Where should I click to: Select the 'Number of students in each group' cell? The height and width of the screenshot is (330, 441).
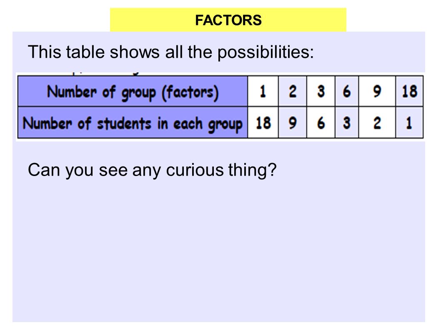pos(133,122)
